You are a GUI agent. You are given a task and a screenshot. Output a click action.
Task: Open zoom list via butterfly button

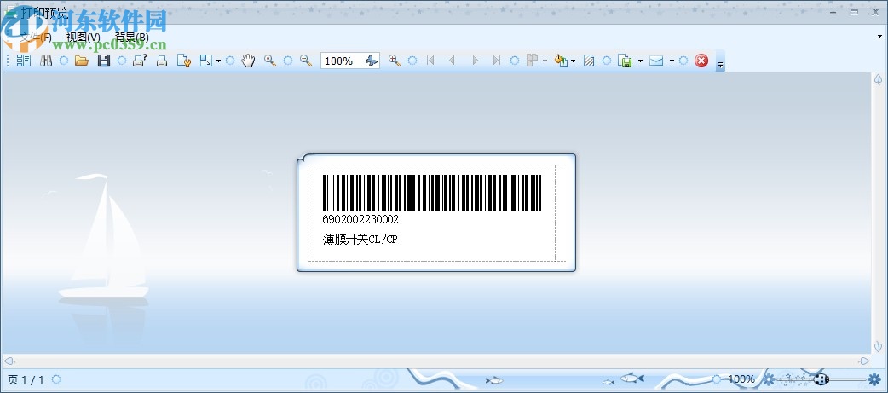tap(372, 61)
